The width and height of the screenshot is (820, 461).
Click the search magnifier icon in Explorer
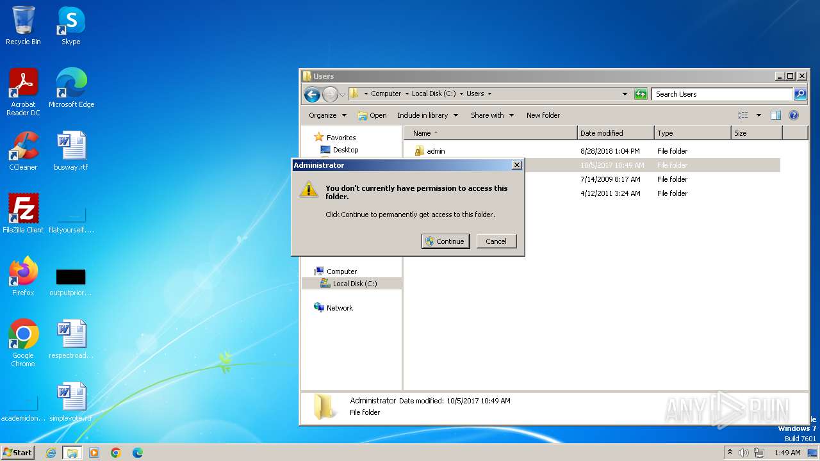800,94
